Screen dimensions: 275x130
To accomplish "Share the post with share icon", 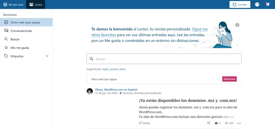I will [208, 123].
